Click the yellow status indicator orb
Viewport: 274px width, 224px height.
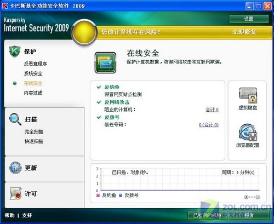click(x=84, y=32)
